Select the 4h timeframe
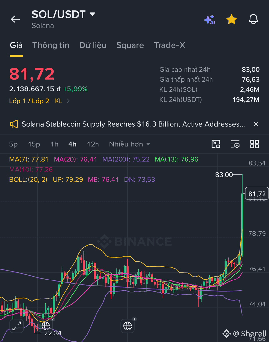 pyautogui.click(x=72, y=144)
